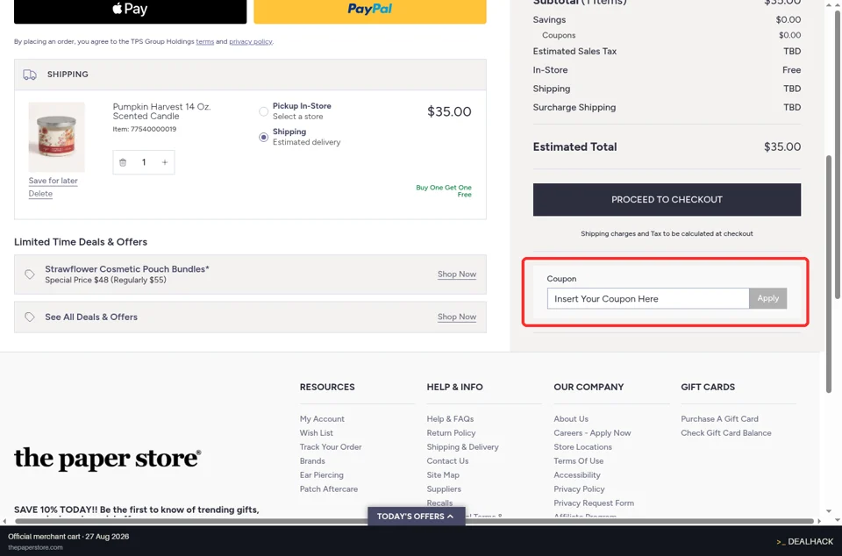Viewport: 842px width, 556px height.
Task: Increase quantity with the plus icon
Action: (x=165, y=162)
